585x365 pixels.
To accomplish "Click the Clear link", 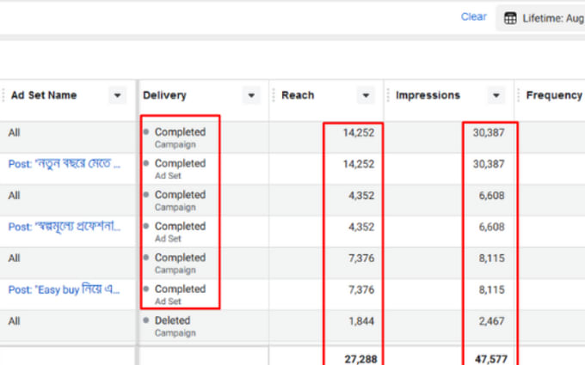I will [x=473, y=17].
